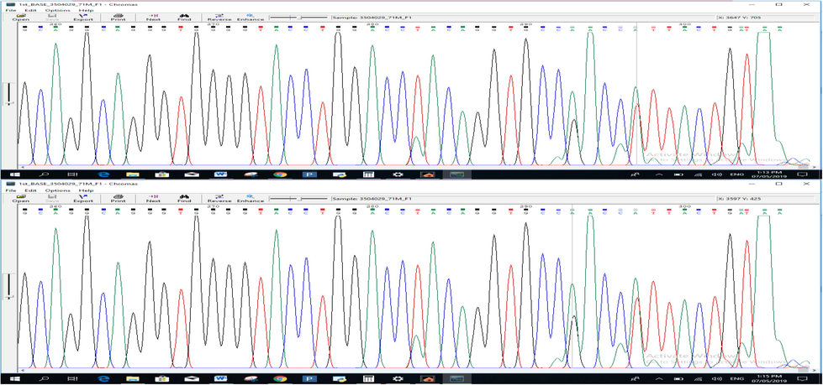823x385 pixels.
Task: Click Next in the Chromas window reading X: 3647
Action: click(153, 18)
